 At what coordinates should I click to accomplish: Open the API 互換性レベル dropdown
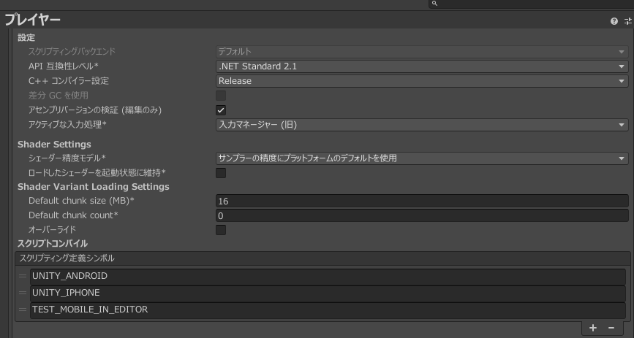pyautogui.click(x=422, y=66)
